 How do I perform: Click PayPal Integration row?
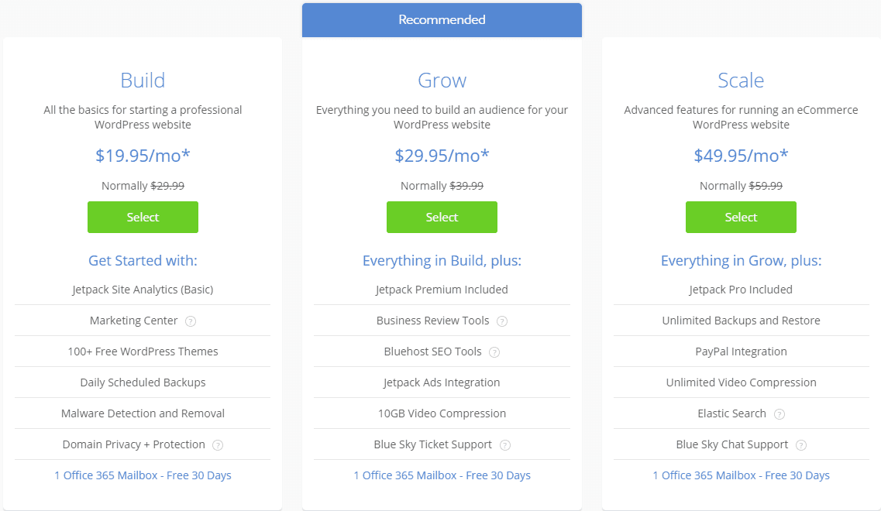tap(741, 352)
